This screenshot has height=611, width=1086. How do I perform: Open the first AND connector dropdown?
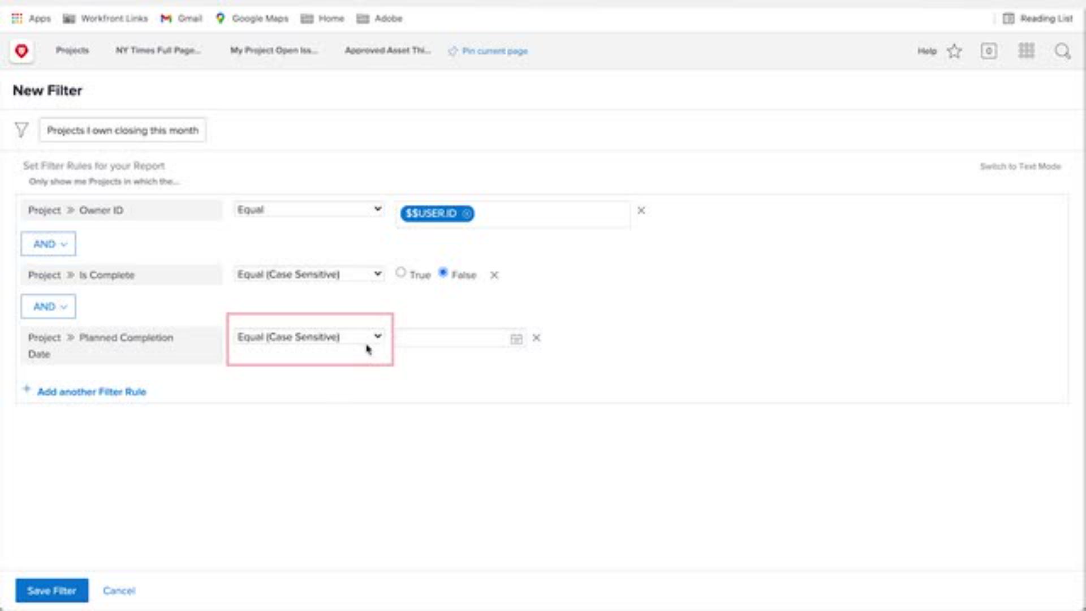tap(49, 244)
